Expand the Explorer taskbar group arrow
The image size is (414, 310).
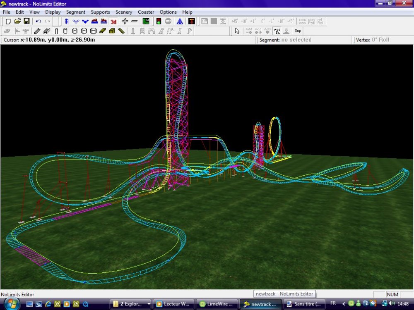(149, 304)
